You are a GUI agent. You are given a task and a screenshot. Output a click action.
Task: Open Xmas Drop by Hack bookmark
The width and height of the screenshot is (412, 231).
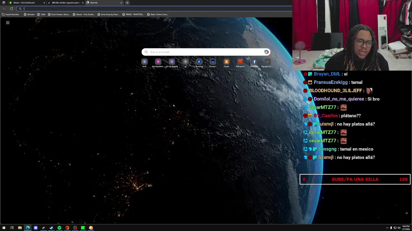tap(108, 14)
